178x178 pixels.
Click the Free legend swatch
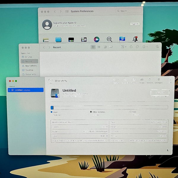click(131, 112)
